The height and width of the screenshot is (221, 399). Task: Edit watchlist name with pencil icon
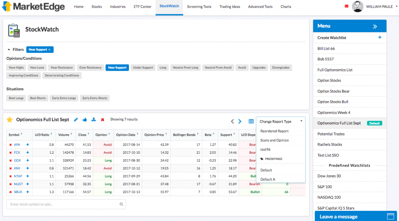point(76,119)
